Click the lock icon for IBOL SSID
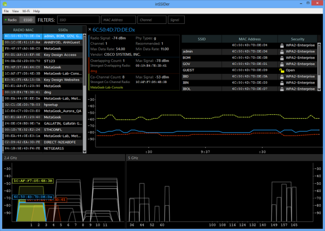The height and width of the screenshot is (231, 325). (x=282, y=89)
